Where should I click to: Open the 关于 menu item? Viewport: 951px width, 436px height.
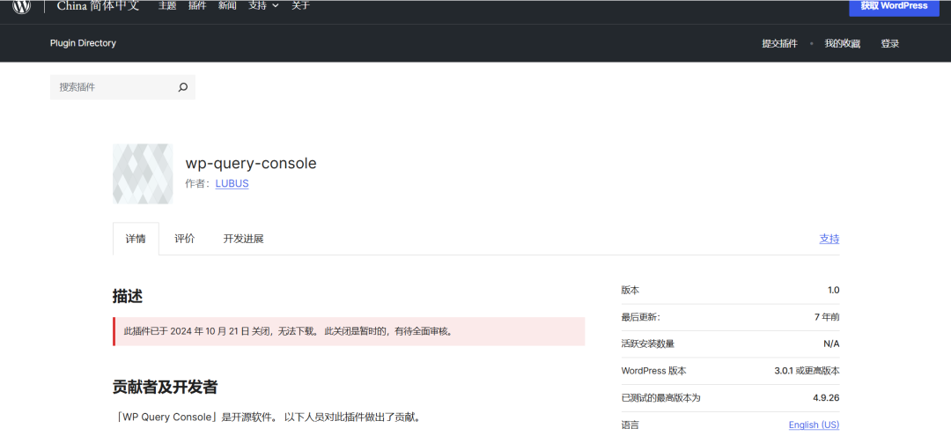(301, 5)
